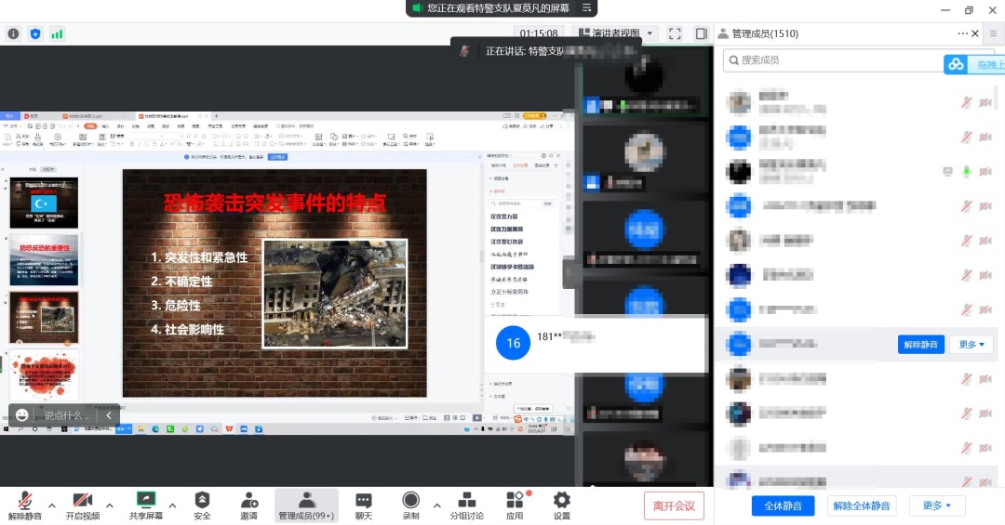The height and width of the screenshot is (525, 1005).
Task: Toggle the 管理成员 members panel
Action: tap(306, 505)
